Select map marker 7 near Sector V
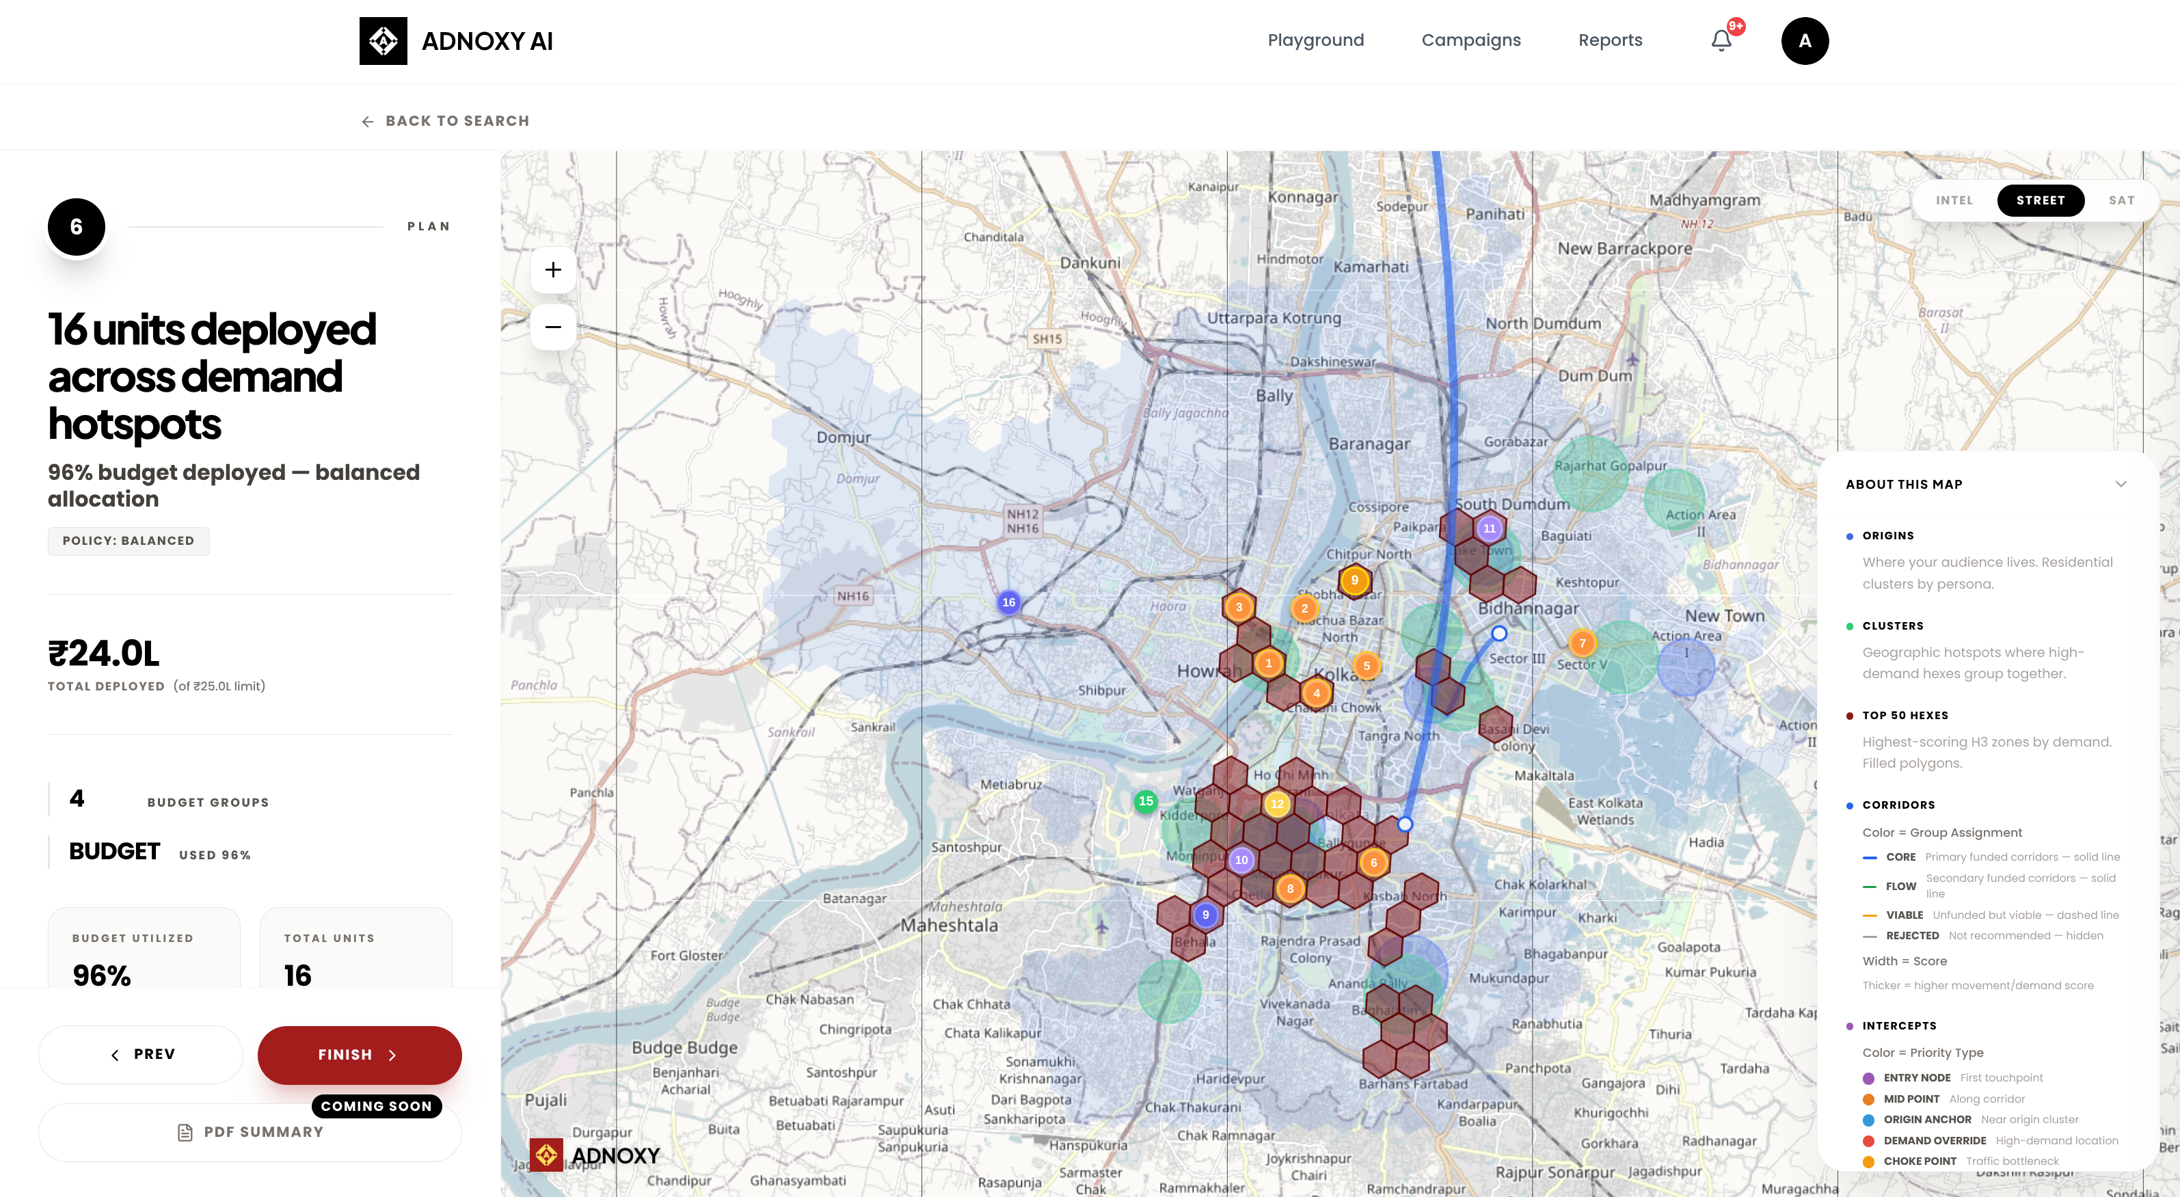Viewport: 2180px width, 1197px height. (x=1582, y=643)
